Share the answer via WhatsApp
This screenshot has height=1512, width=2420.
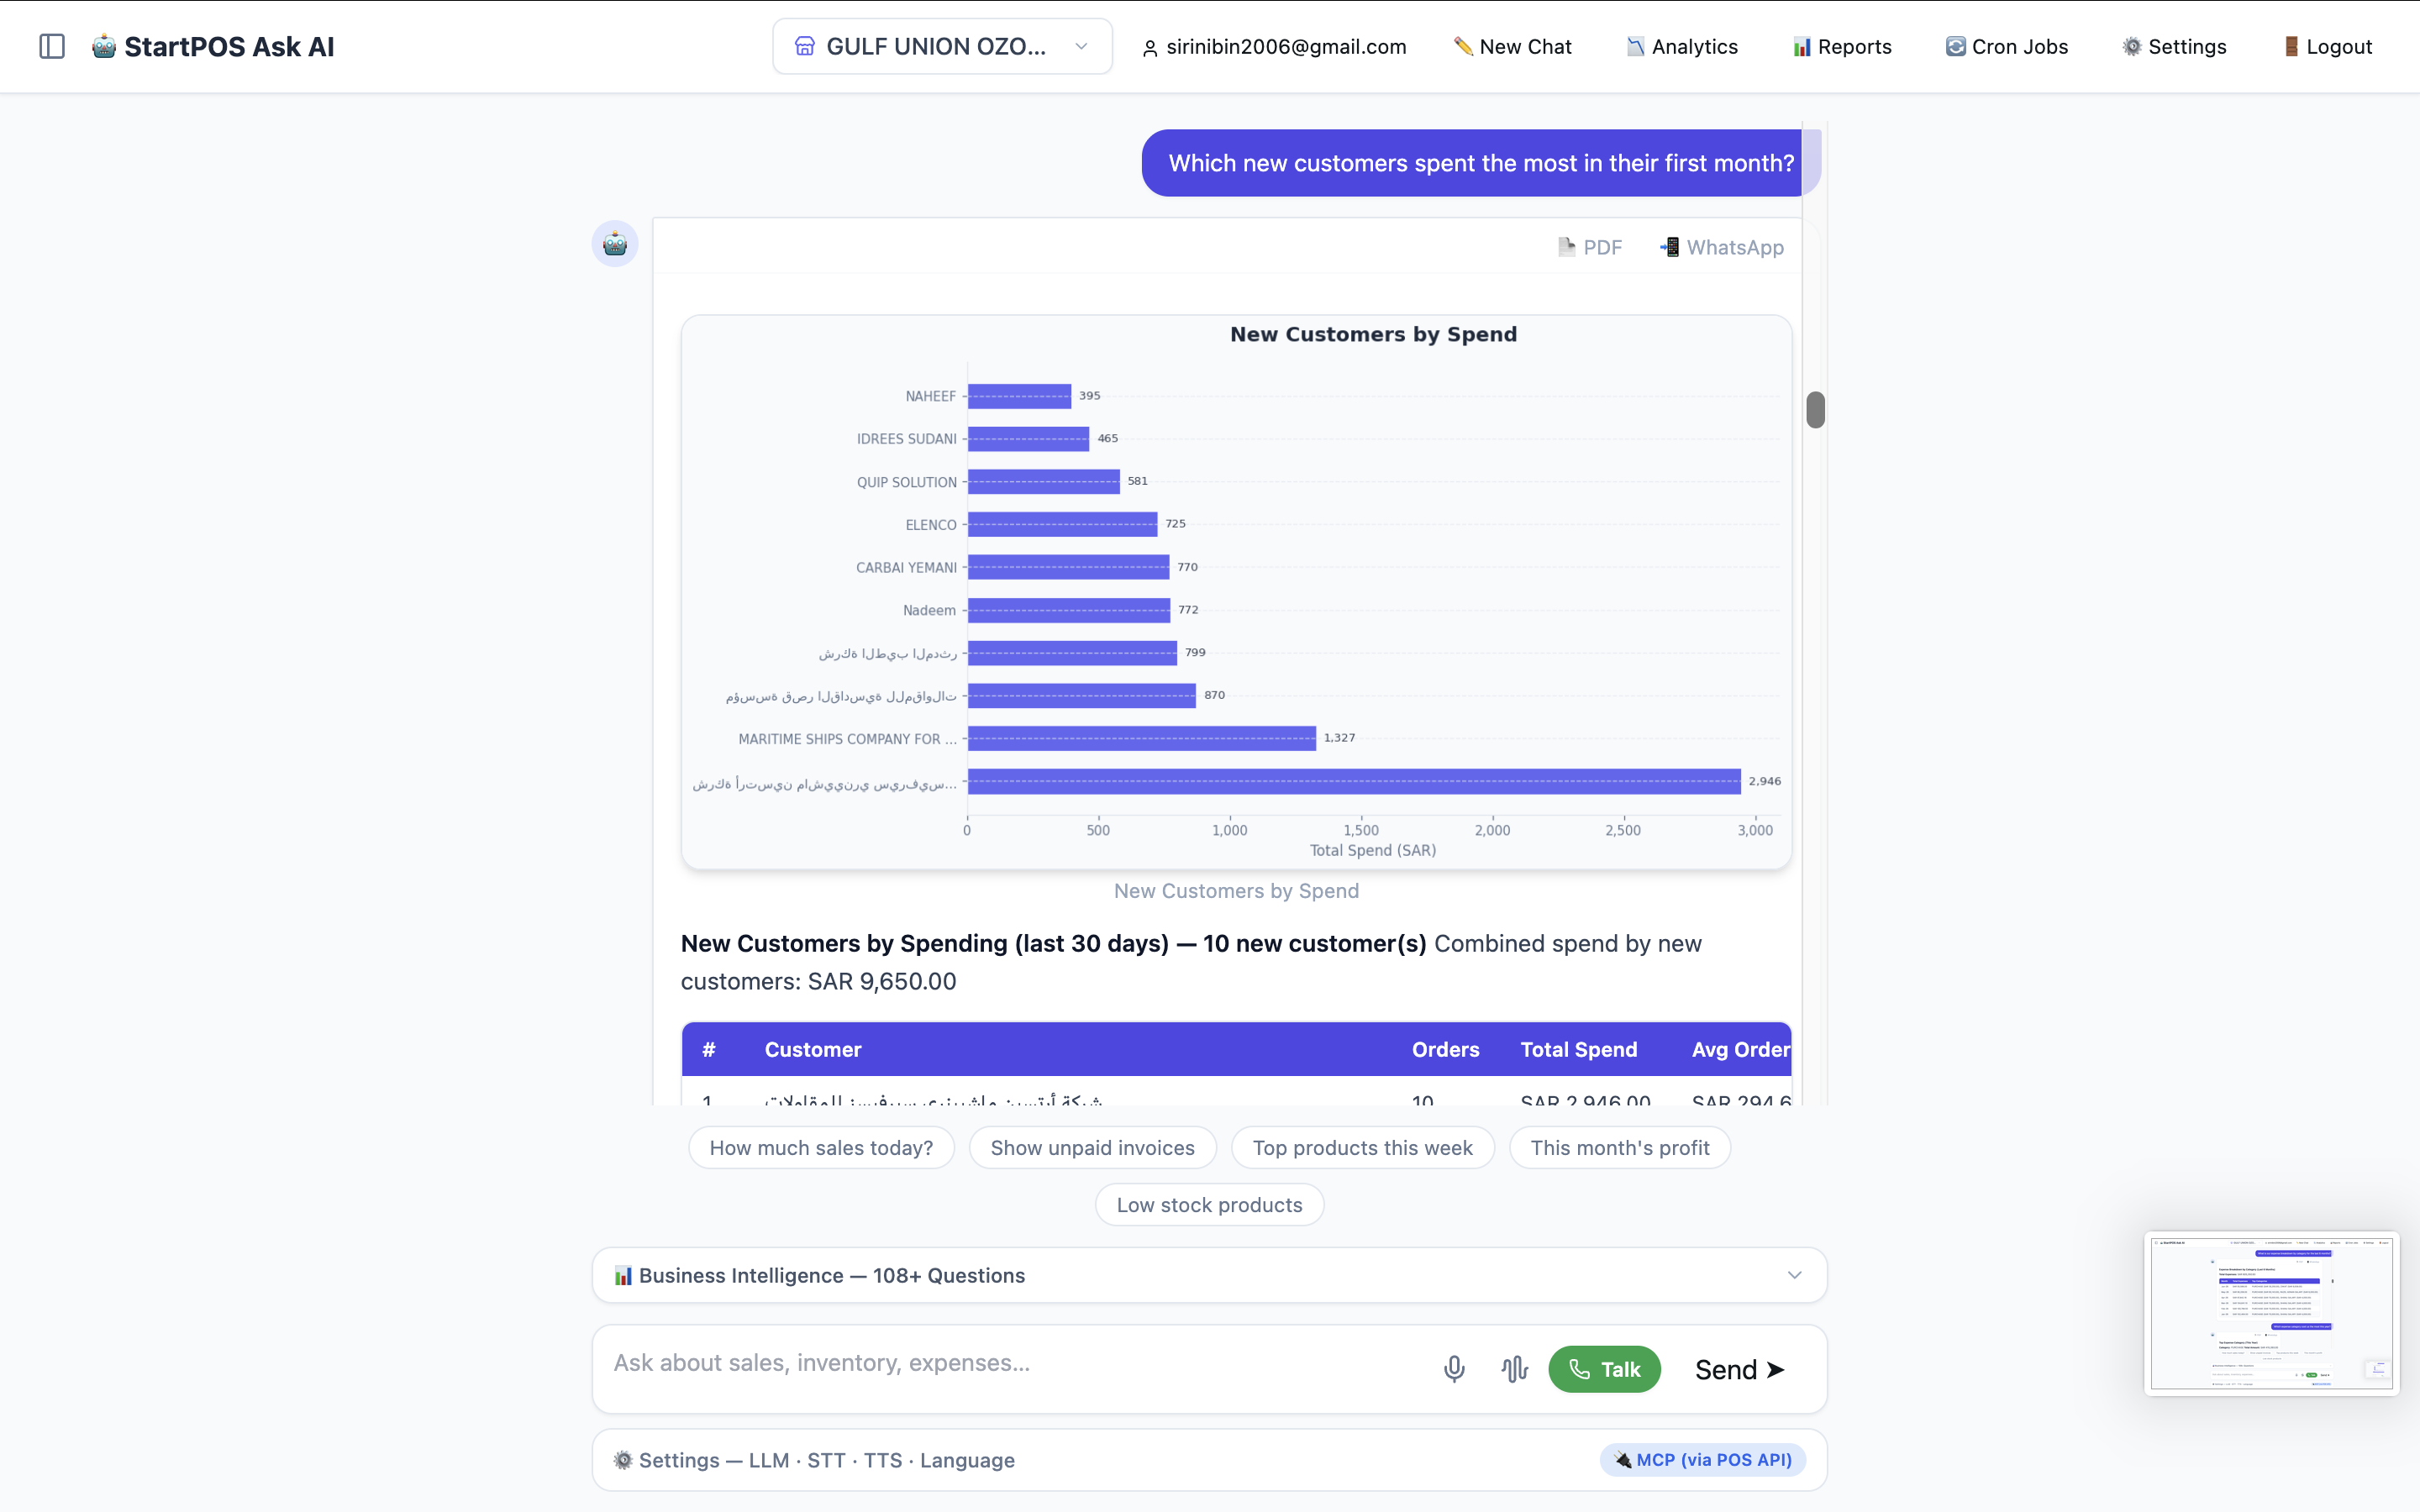1721,247
